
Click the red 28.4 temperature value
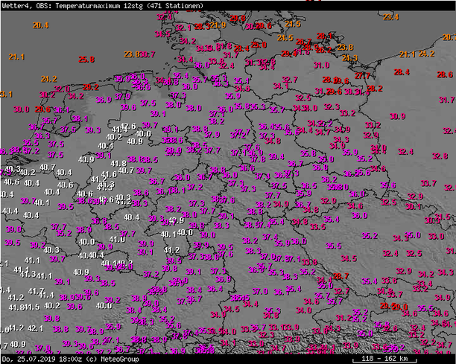(x=402, y=72)
